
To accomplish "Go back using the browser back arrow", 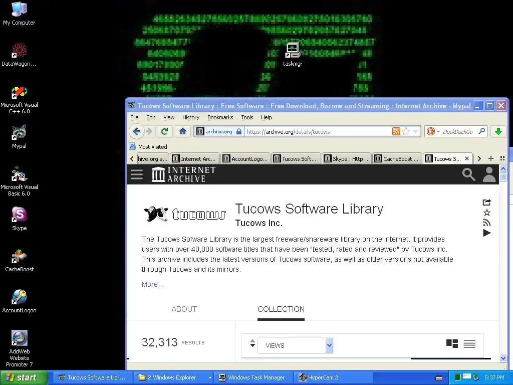I will click(137, 132).
